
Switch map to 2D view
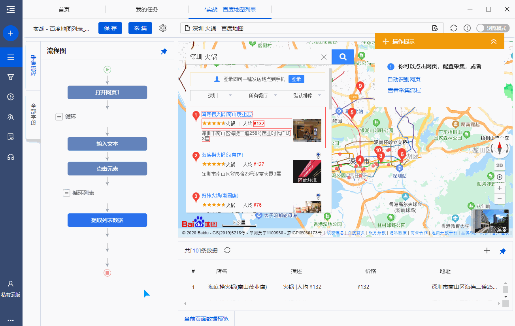pos(500,165)
